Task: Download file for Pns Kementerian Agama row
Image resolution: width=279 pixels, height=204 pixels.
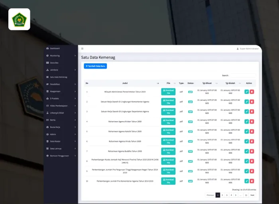Action: [168, 181]
